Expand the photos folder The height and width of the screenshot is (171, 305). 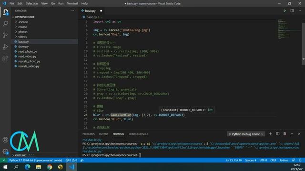tap(45, 32)
